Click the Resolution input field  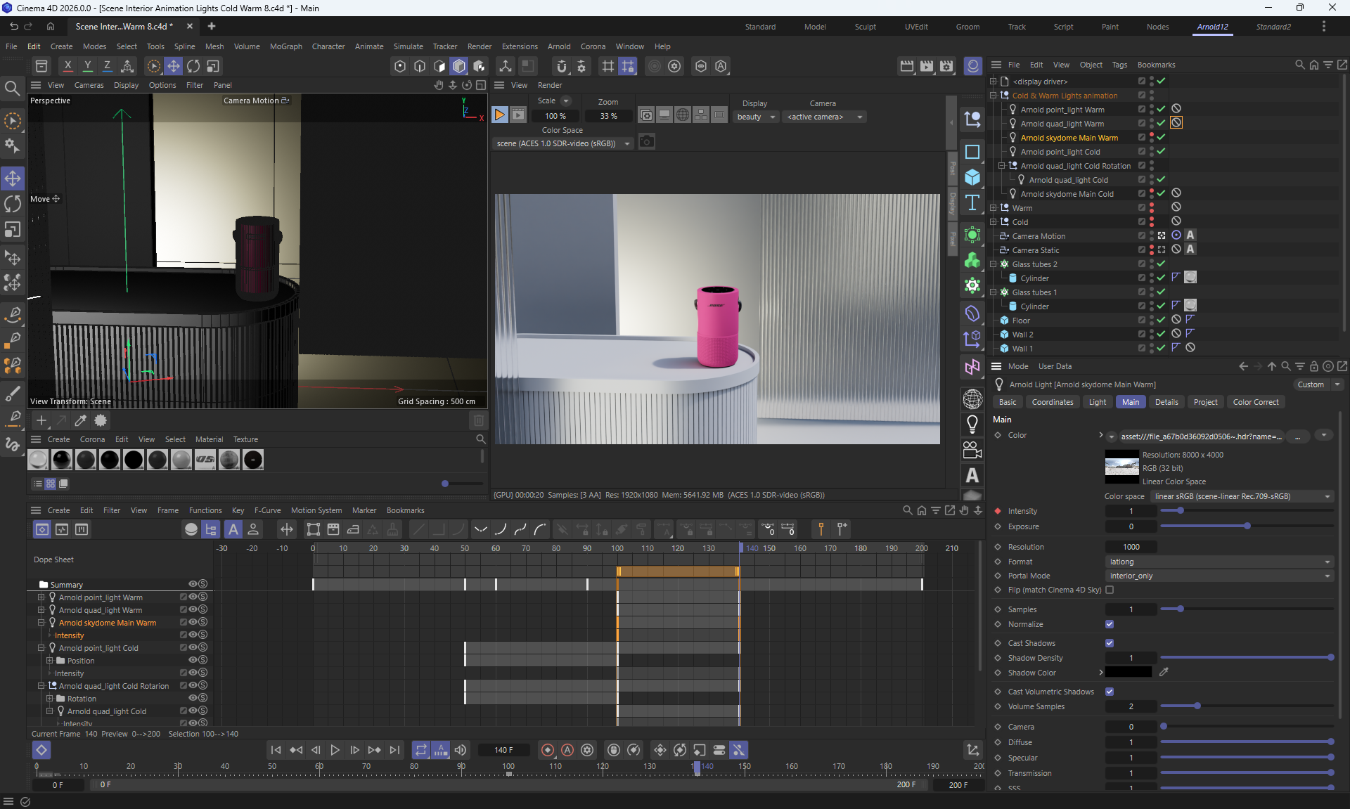click(x=1131, y=547)
